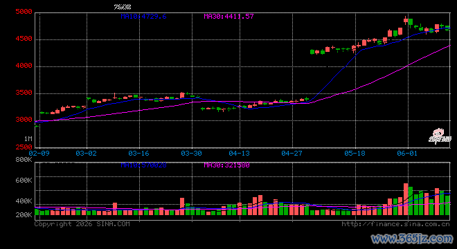Click the 1M label on the price axis
Screen dimensions: 457x249
(x=28, y=138)
